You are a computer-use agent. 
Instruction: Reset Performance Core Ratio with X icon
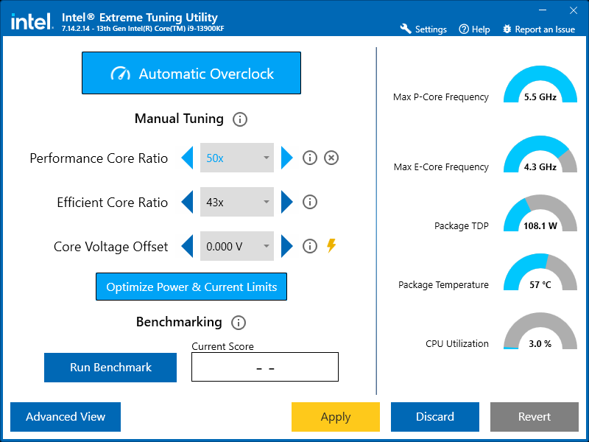pos(331,158)
